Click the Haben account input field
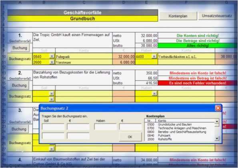 (105, 126)
